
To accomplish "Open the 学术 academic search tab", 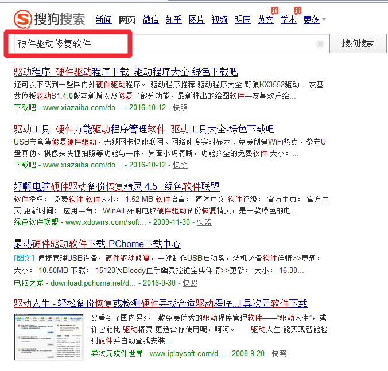I will (289, 19).
